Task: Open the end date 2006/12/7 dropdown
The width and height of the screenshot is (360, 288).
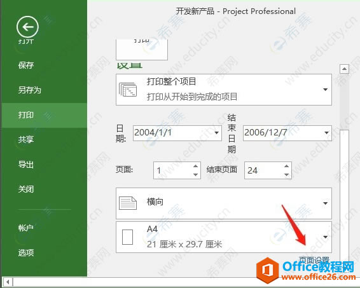Action: [326, 133]
